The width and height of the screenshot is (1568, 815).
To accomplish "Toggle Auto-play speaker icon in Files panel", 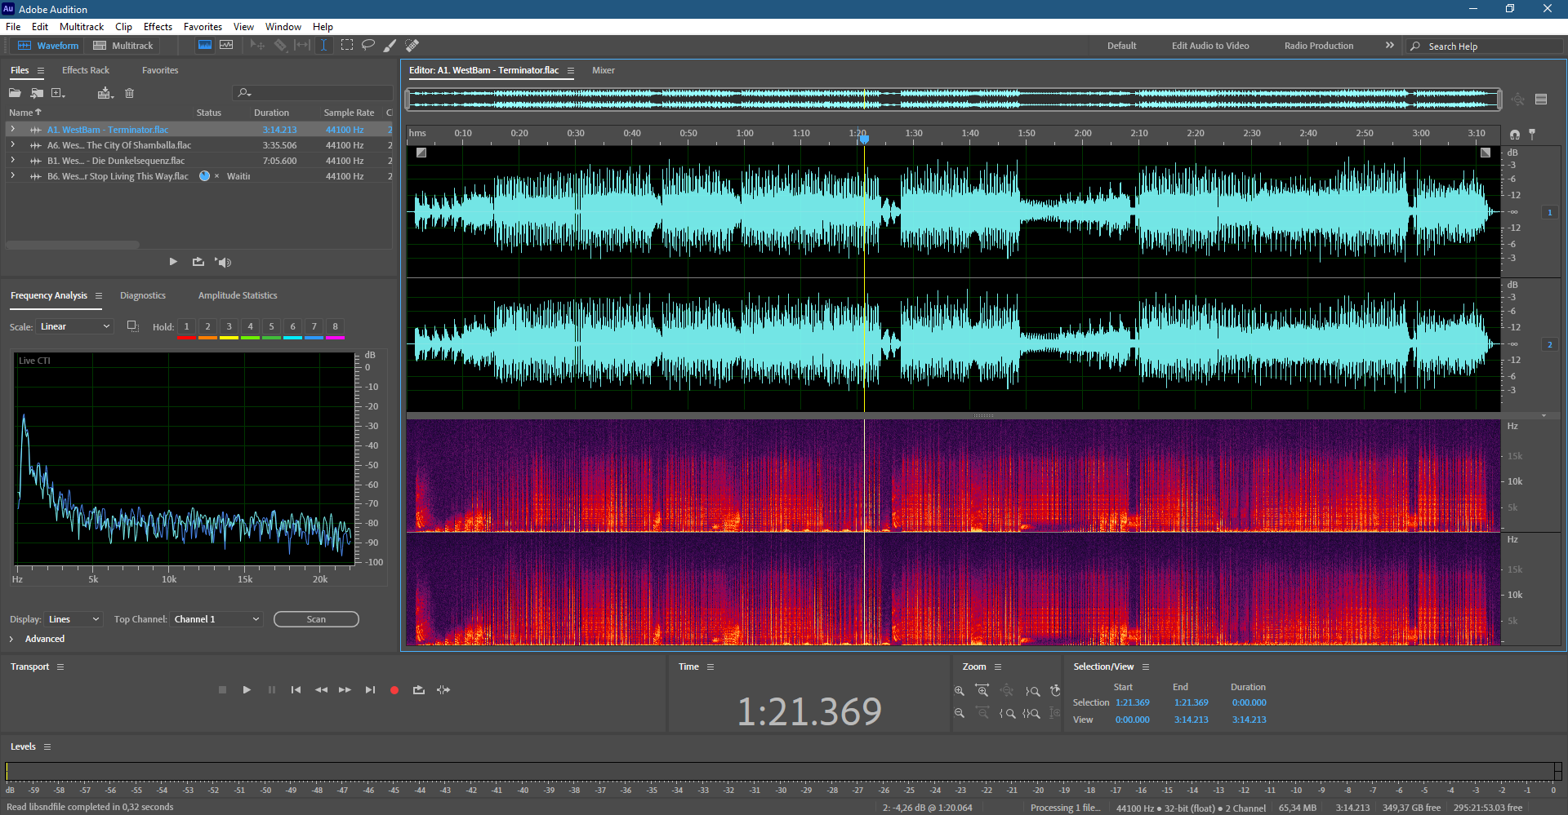I will coord(223,262).
